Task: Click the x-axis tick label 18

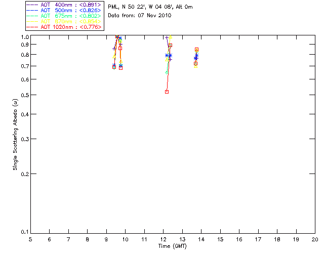Action: pyautogui.click(x=277, y=239)
